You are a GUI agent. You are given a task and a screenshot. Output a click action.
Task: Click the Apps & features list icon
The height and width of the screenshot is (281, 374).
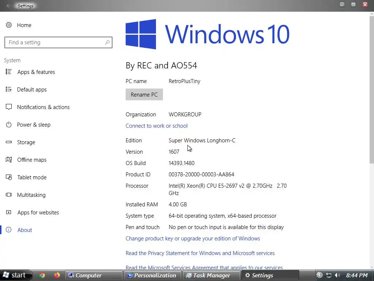pyautogui.click(x=9, y=72)
